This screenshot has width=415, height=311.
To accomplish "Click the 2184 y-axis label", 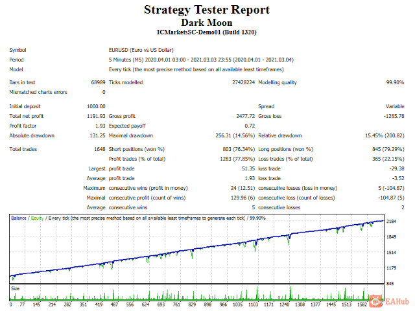I will coord(391,222).
